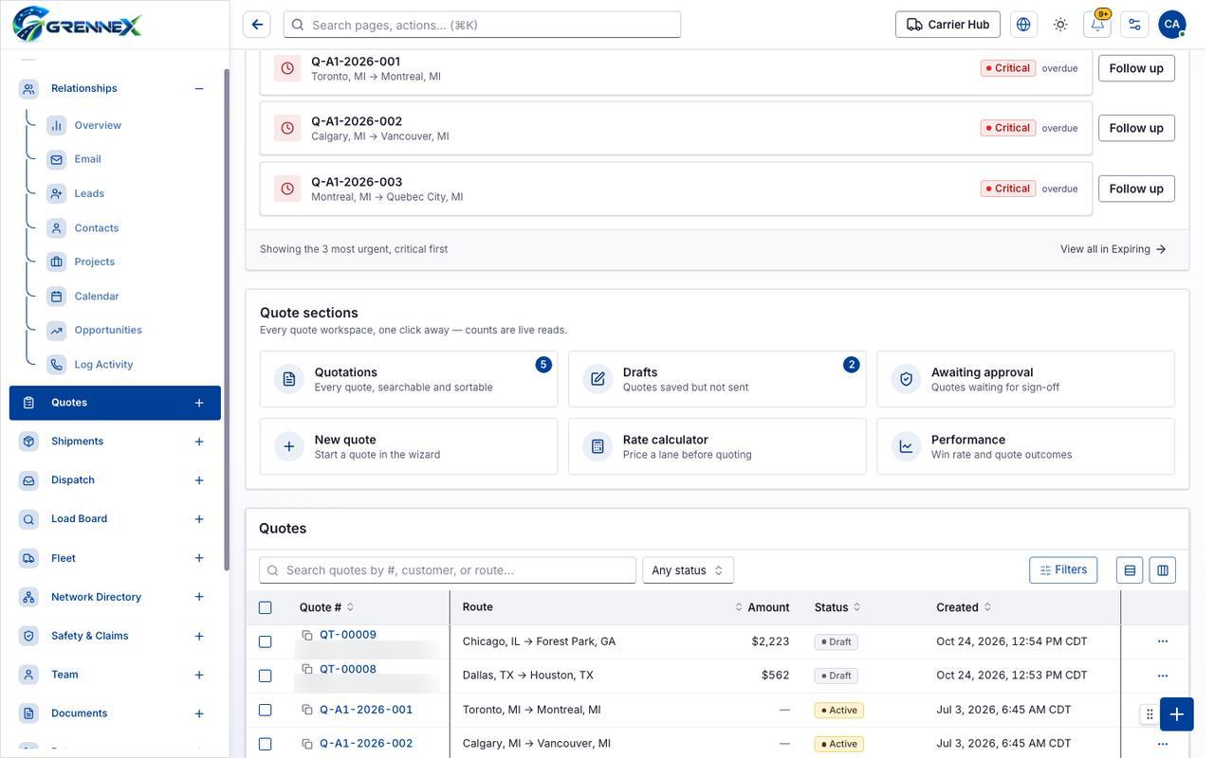Copy quote number QT-00009 icon
The image size is (1214, 758).
coord(307,635)
